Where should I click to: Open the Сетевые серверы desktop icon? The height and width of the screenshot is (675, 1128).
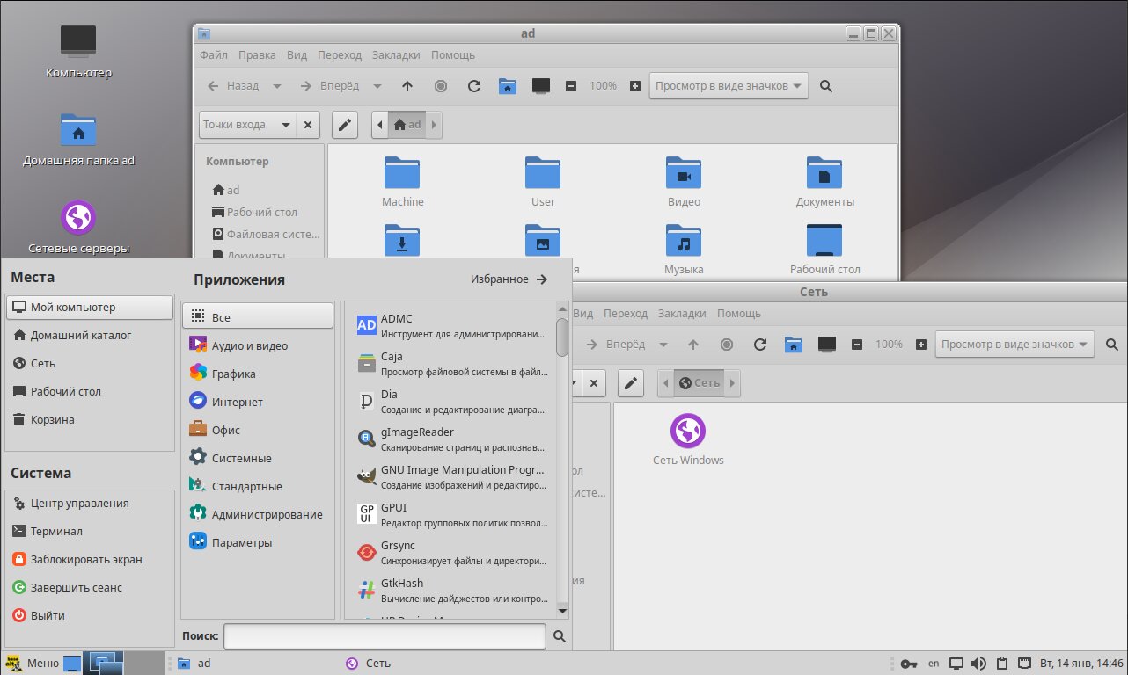click(x=78, y=218)
